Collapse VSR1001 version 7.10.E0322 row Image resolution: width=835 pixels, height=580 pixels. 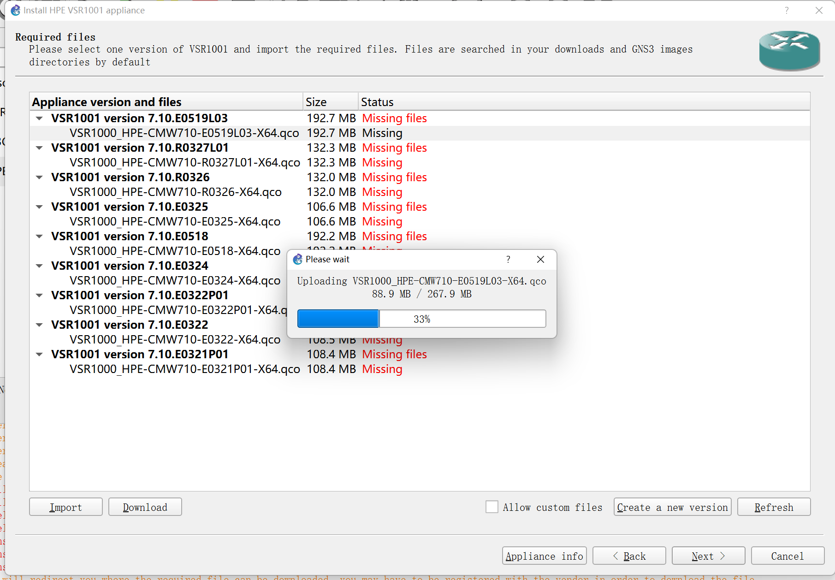click(40, 325)
